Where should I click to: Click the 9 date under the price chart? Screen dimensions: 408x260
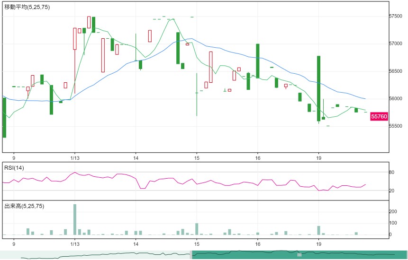point(14,158)
